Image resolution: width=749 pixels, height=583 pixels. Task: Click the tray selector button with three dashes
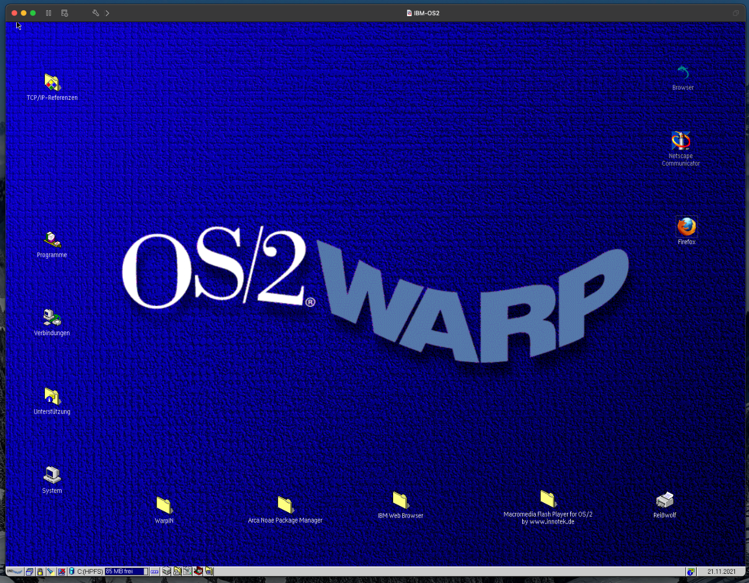(x=154, y=572)
